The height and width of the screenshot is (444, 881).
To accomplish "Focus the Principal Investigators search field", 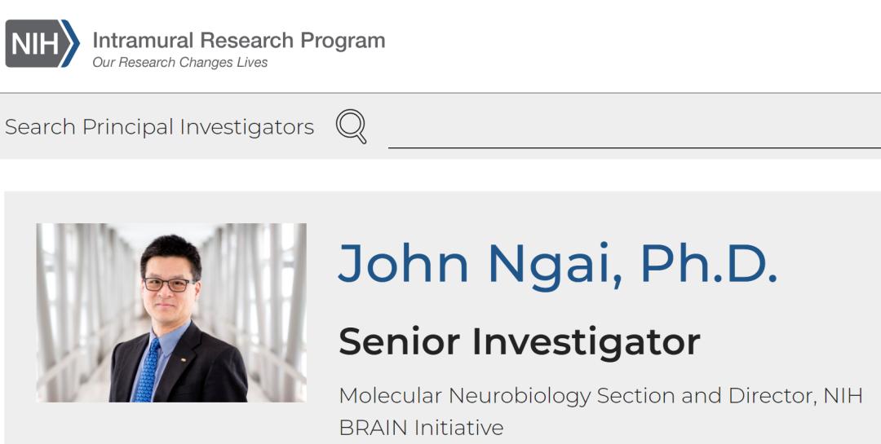I will tap(634, 130).
